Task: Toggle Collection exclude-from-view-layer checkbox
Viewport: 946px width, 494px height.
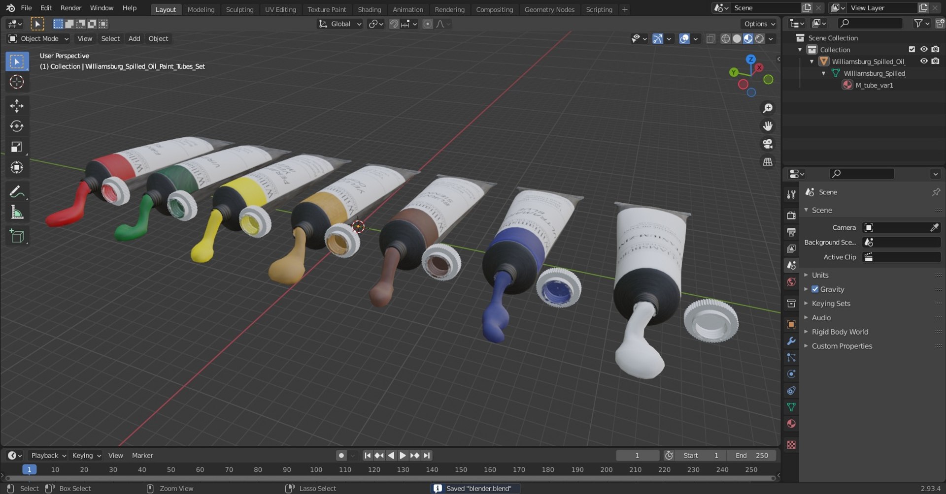Action: [912, 49]
